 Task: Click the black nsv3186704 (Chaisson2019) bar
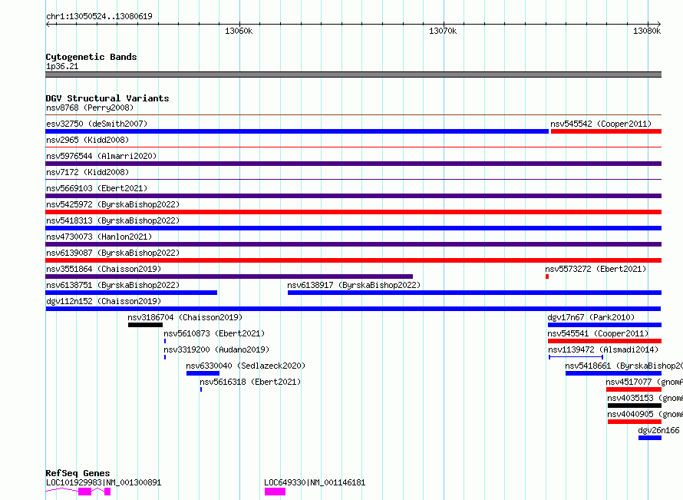coord(146,325)
